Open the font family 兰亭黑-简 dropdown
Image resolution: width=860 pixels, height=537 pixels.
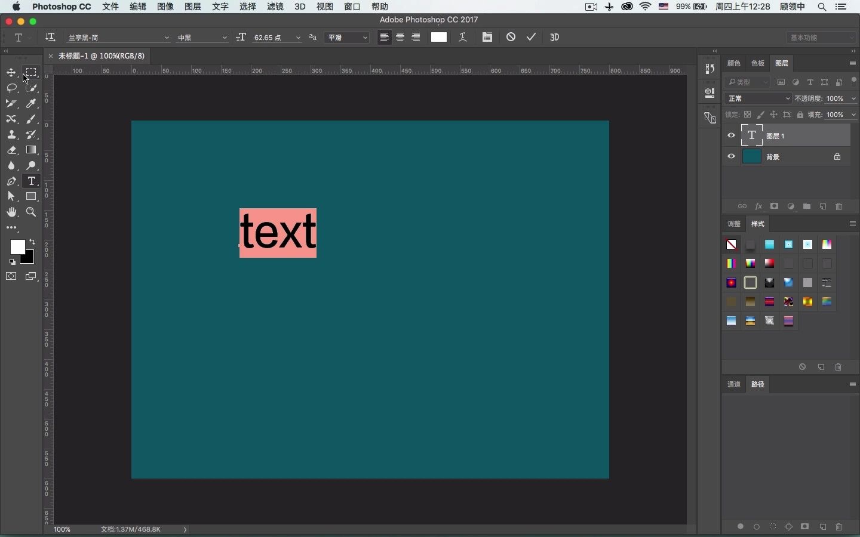click(x=118, y=37)
